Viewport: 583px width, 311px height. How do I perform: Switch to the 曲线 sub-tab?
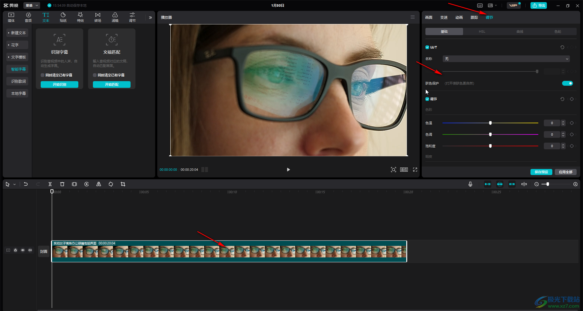tap(520, 31)
